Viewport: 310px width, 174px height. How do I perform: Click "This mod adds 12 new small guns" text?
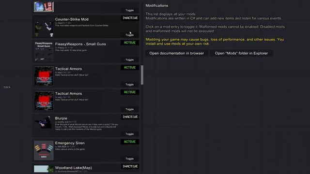pyautogui.click(x=71, y=50)
